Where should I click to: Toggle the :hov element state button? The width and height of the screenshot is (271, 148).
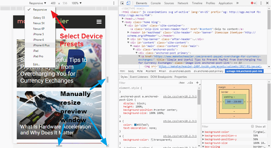point(182,83)
